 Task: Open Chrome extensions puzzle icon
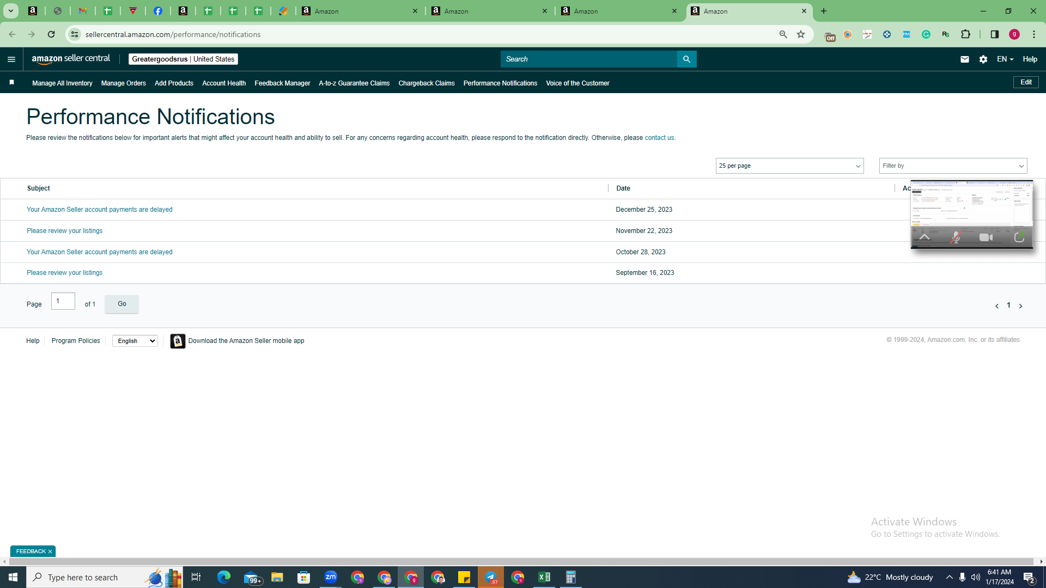[x=966, y=34]
